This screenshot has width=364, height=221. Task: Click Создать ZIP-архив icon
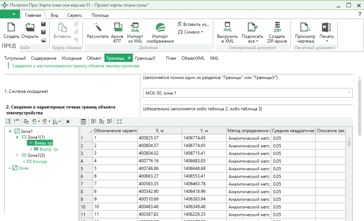click(277, 27)
